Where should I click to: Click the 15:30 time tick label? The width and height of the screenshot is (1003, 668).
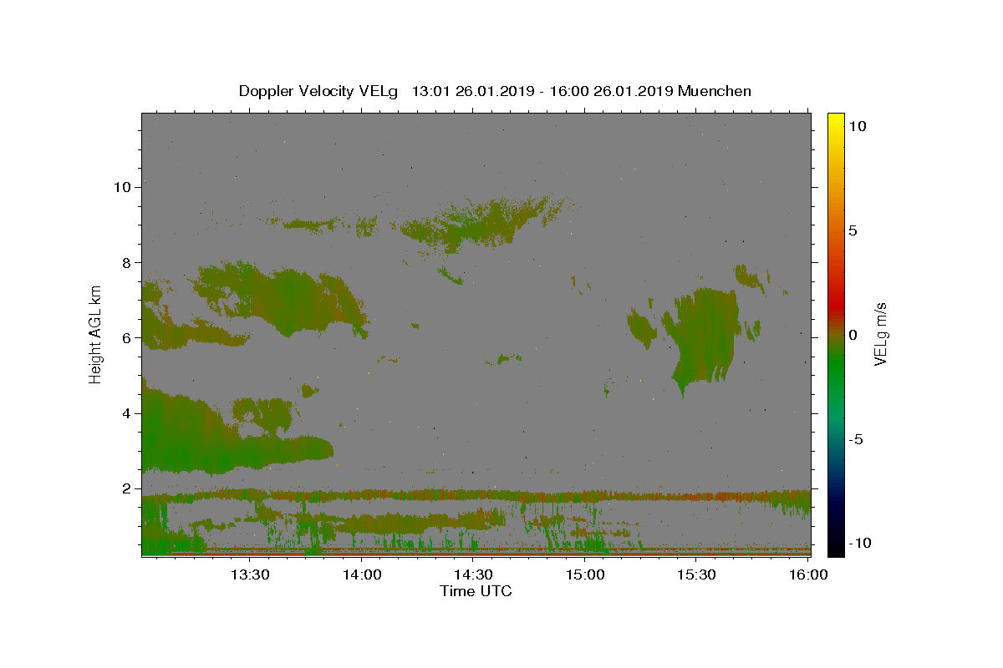(x=696, y=574)
